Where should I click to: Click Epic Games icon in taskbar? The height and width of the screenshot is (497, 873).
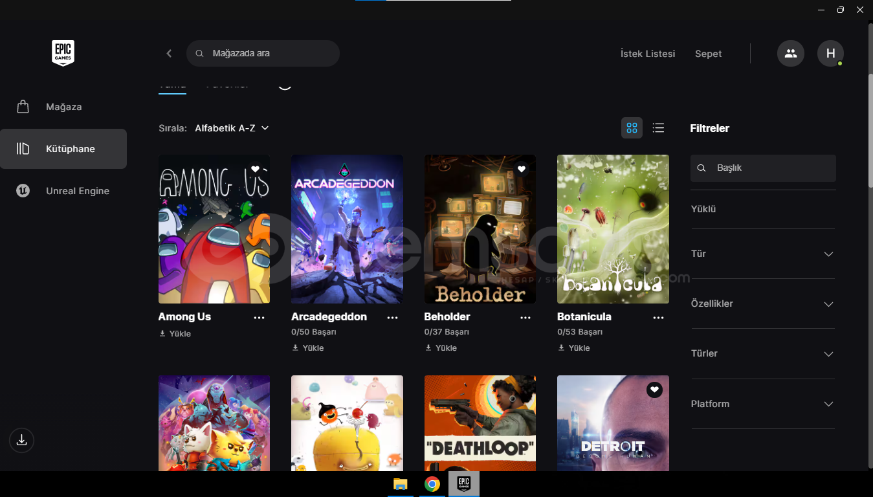click(464, 484)
